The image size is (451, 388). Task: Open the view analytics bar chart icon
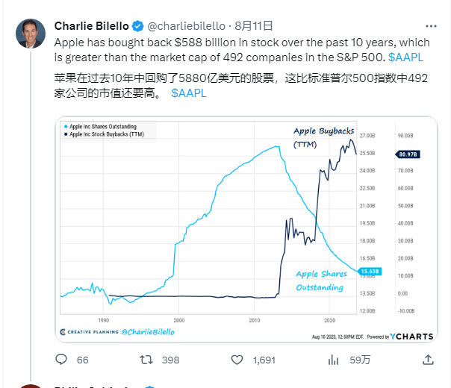click(x=333, y=360)
